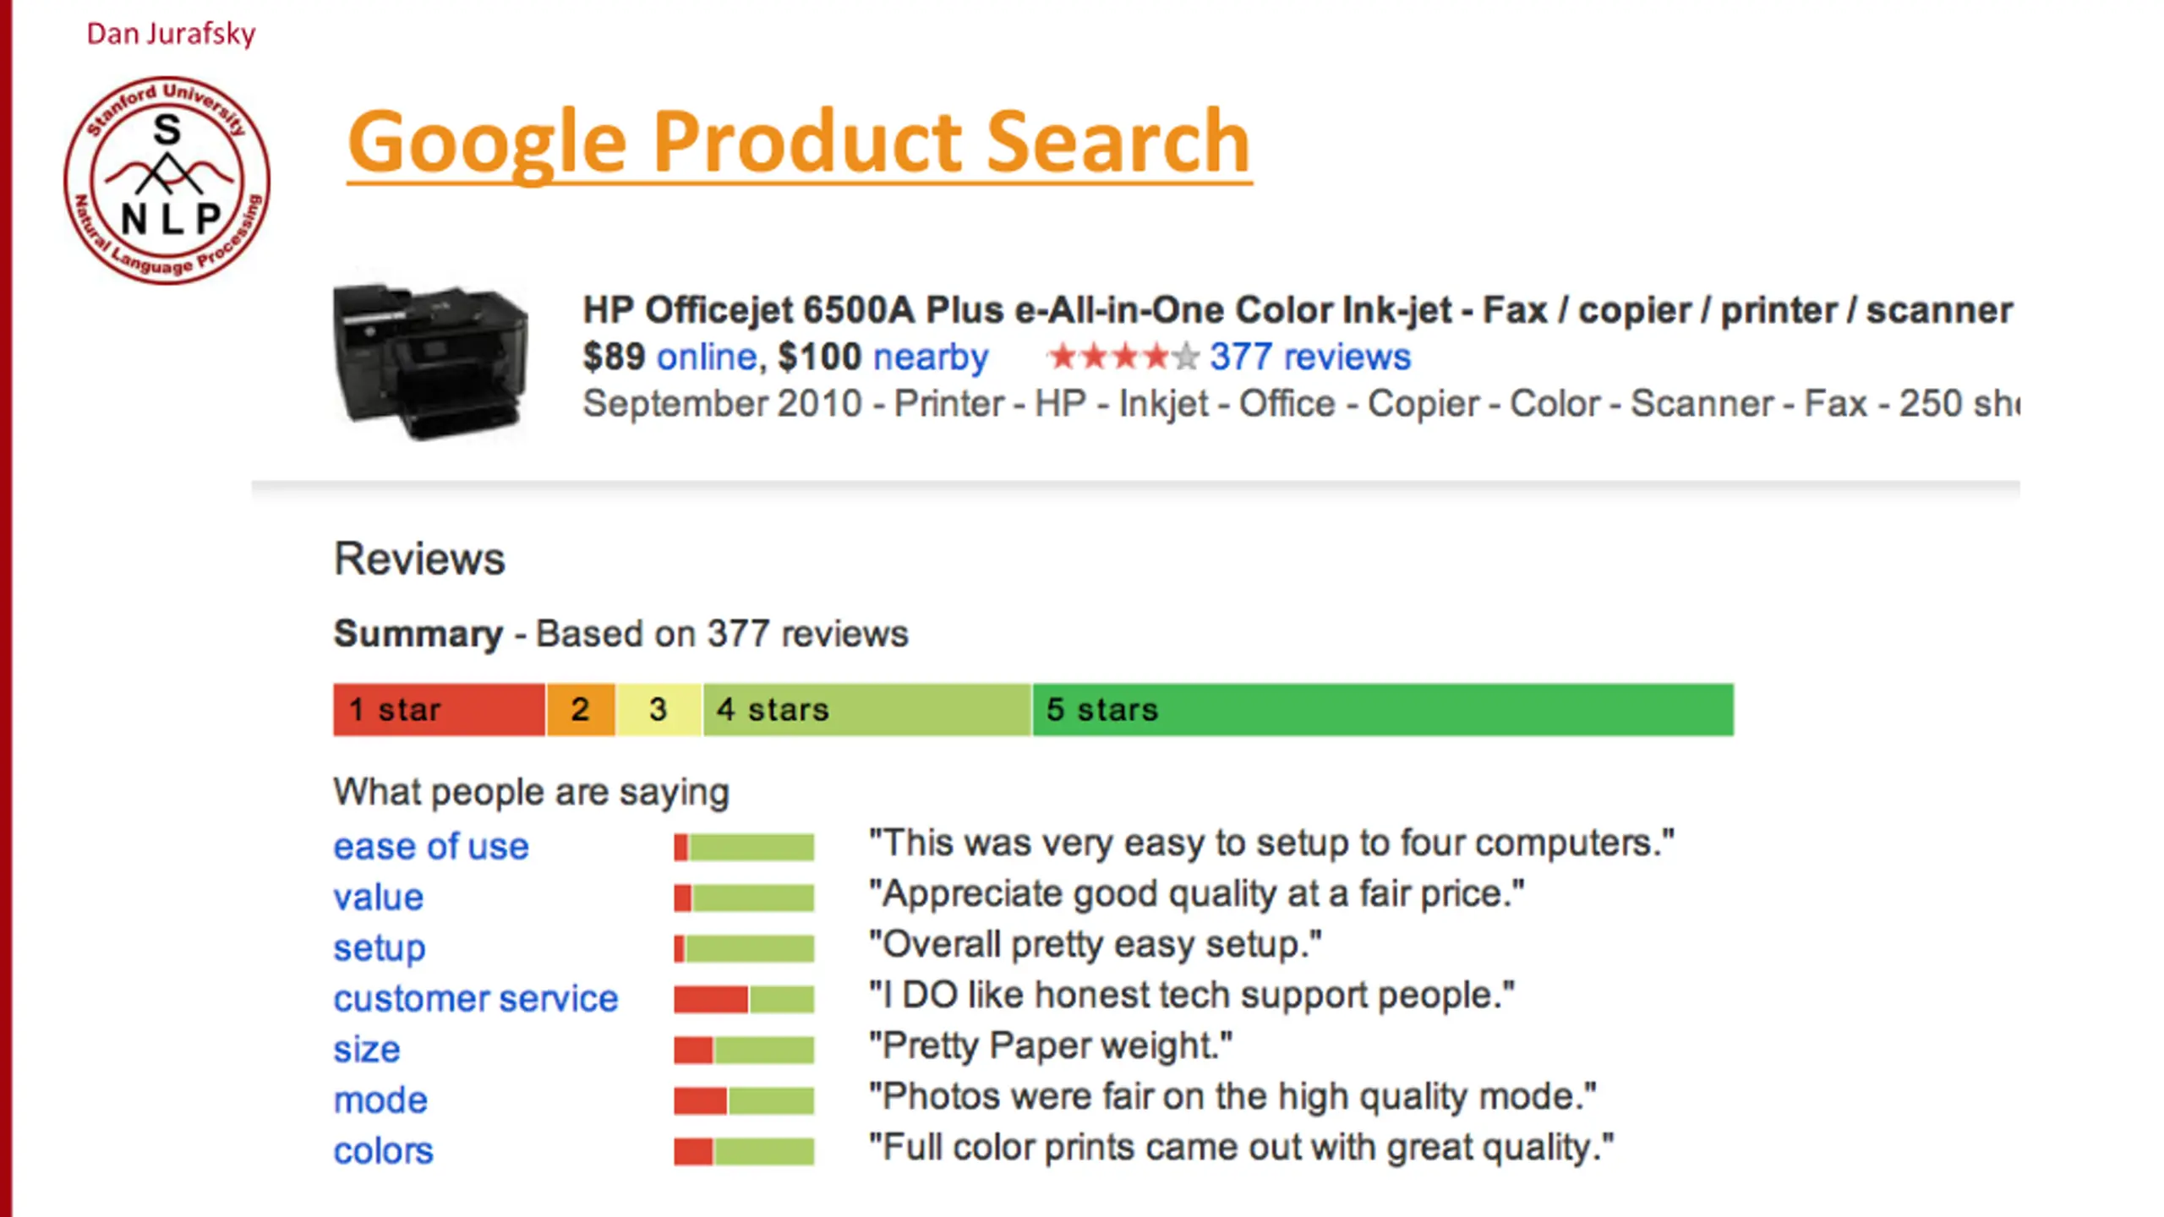The width and height of the screenshot is (2164, 1217).
Task: Click the red star rating icons
Action: [x=1123, y=357]
